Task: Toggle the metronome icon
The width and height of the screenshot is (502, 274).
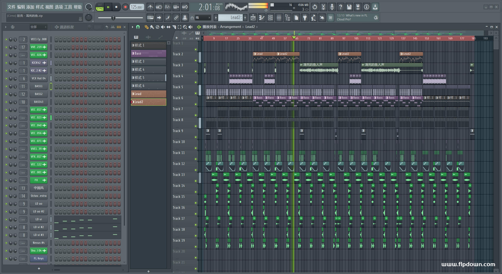Action: point(150,7)
